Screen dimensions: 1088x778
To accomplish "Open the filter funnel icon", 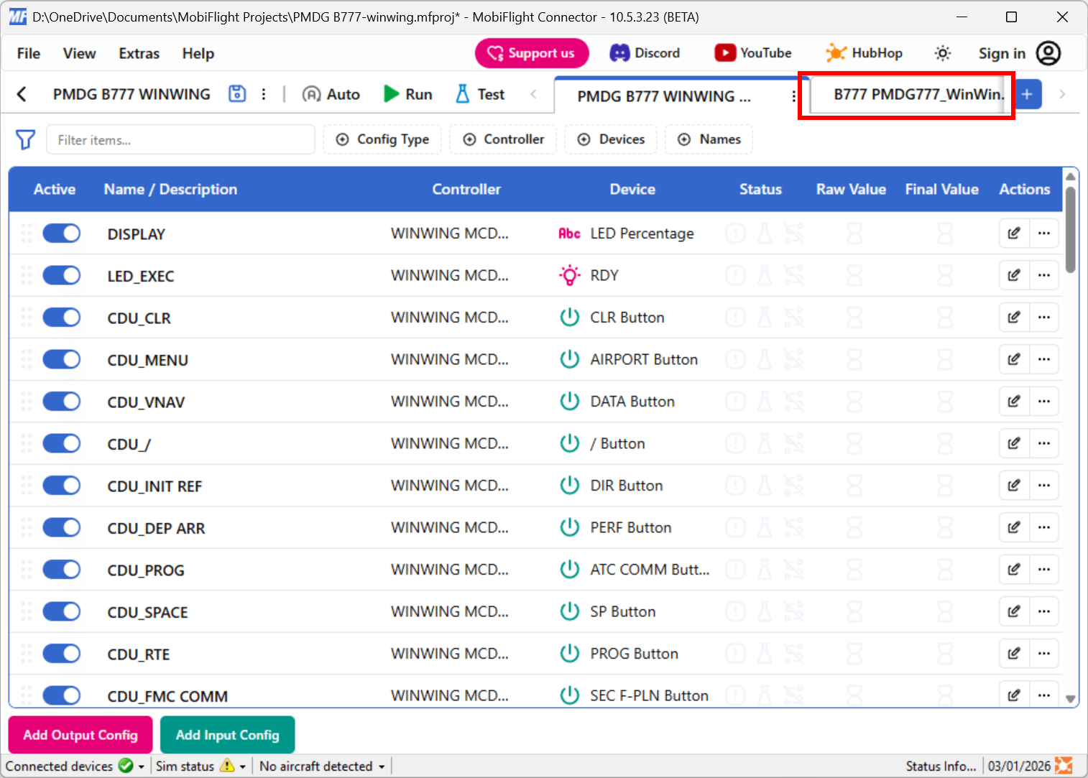I will (25, 139).
